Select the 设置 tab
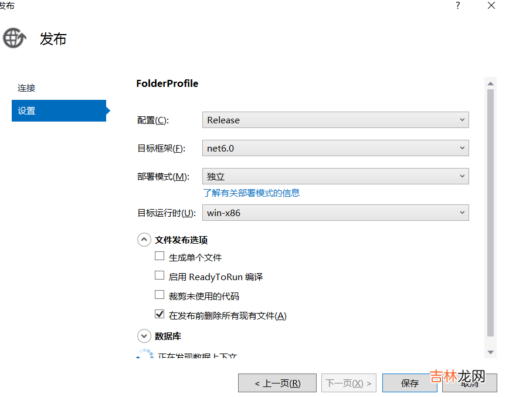 pyautogui.click(x=59, y=110)
